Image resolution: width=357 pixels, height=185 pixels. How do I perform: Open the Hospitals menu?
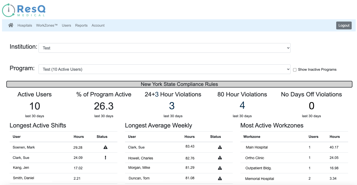pyautogui.click(x=25, y=25)
